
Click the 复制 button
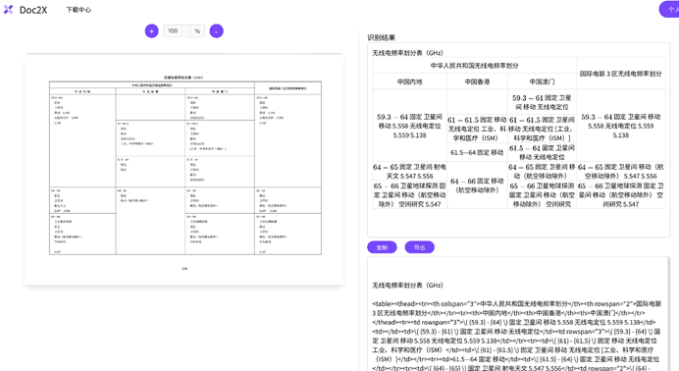(x=382, y=247)
